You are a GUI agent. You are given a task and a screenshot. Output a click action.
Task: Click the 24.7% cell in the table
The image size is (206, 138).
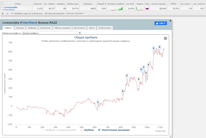(73, 9)
